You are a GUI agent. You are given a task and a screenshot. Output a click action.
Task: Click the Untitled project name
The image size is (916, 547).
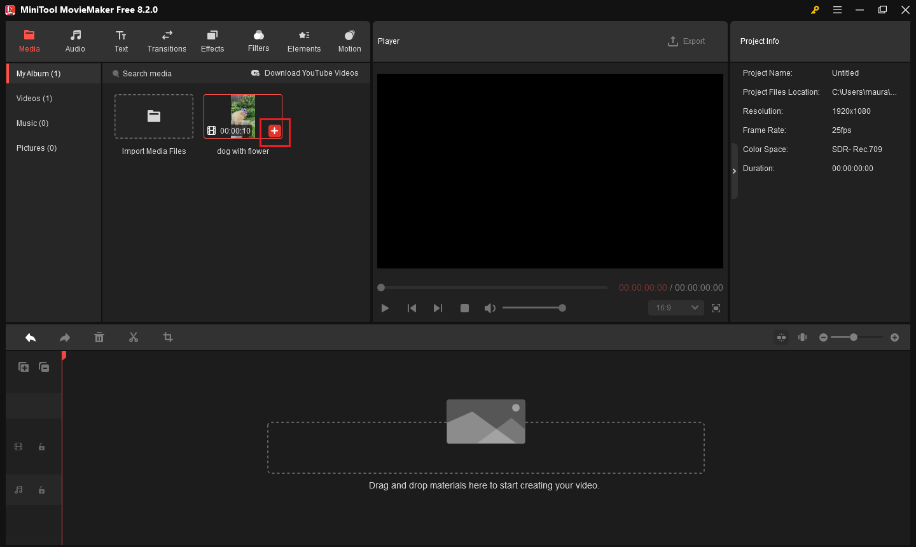[x=845, y=73]
